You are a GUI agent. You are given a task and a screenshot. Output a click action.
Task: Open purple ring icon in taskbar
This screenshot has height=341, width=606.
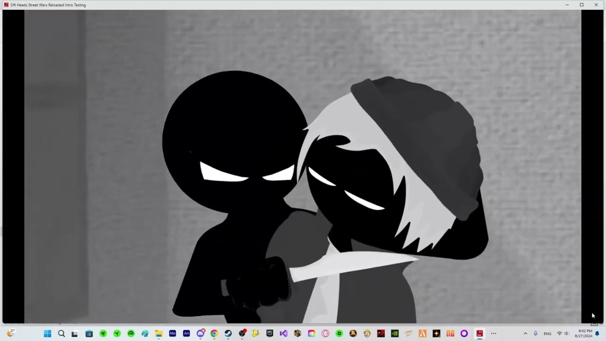tap(464, 333)
